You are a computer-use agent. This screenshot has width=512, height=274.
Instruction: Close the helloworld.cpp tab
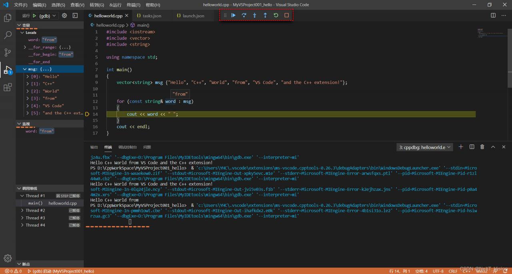click(x=127, y=16)
